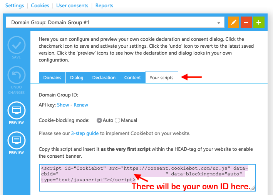Open the 3-step guide link

click(x=85, y=133)
